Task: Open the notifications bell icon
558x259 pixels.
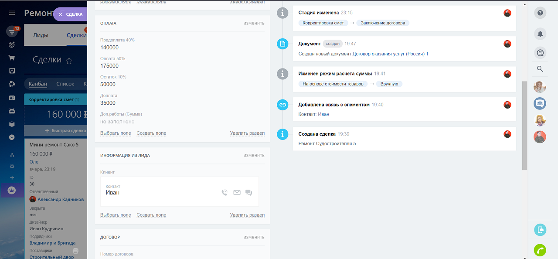Action: tap(540, 34)
